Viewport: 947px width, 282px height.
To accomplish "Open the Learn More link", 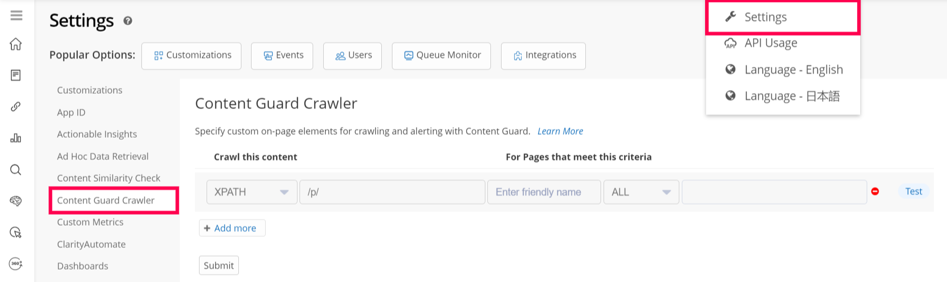I will pos(560,131).
